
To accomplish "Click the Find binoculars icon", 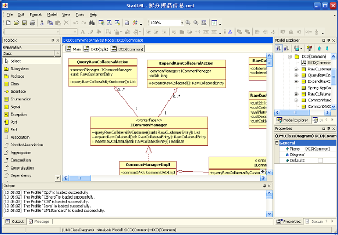I will coord(91,23).
